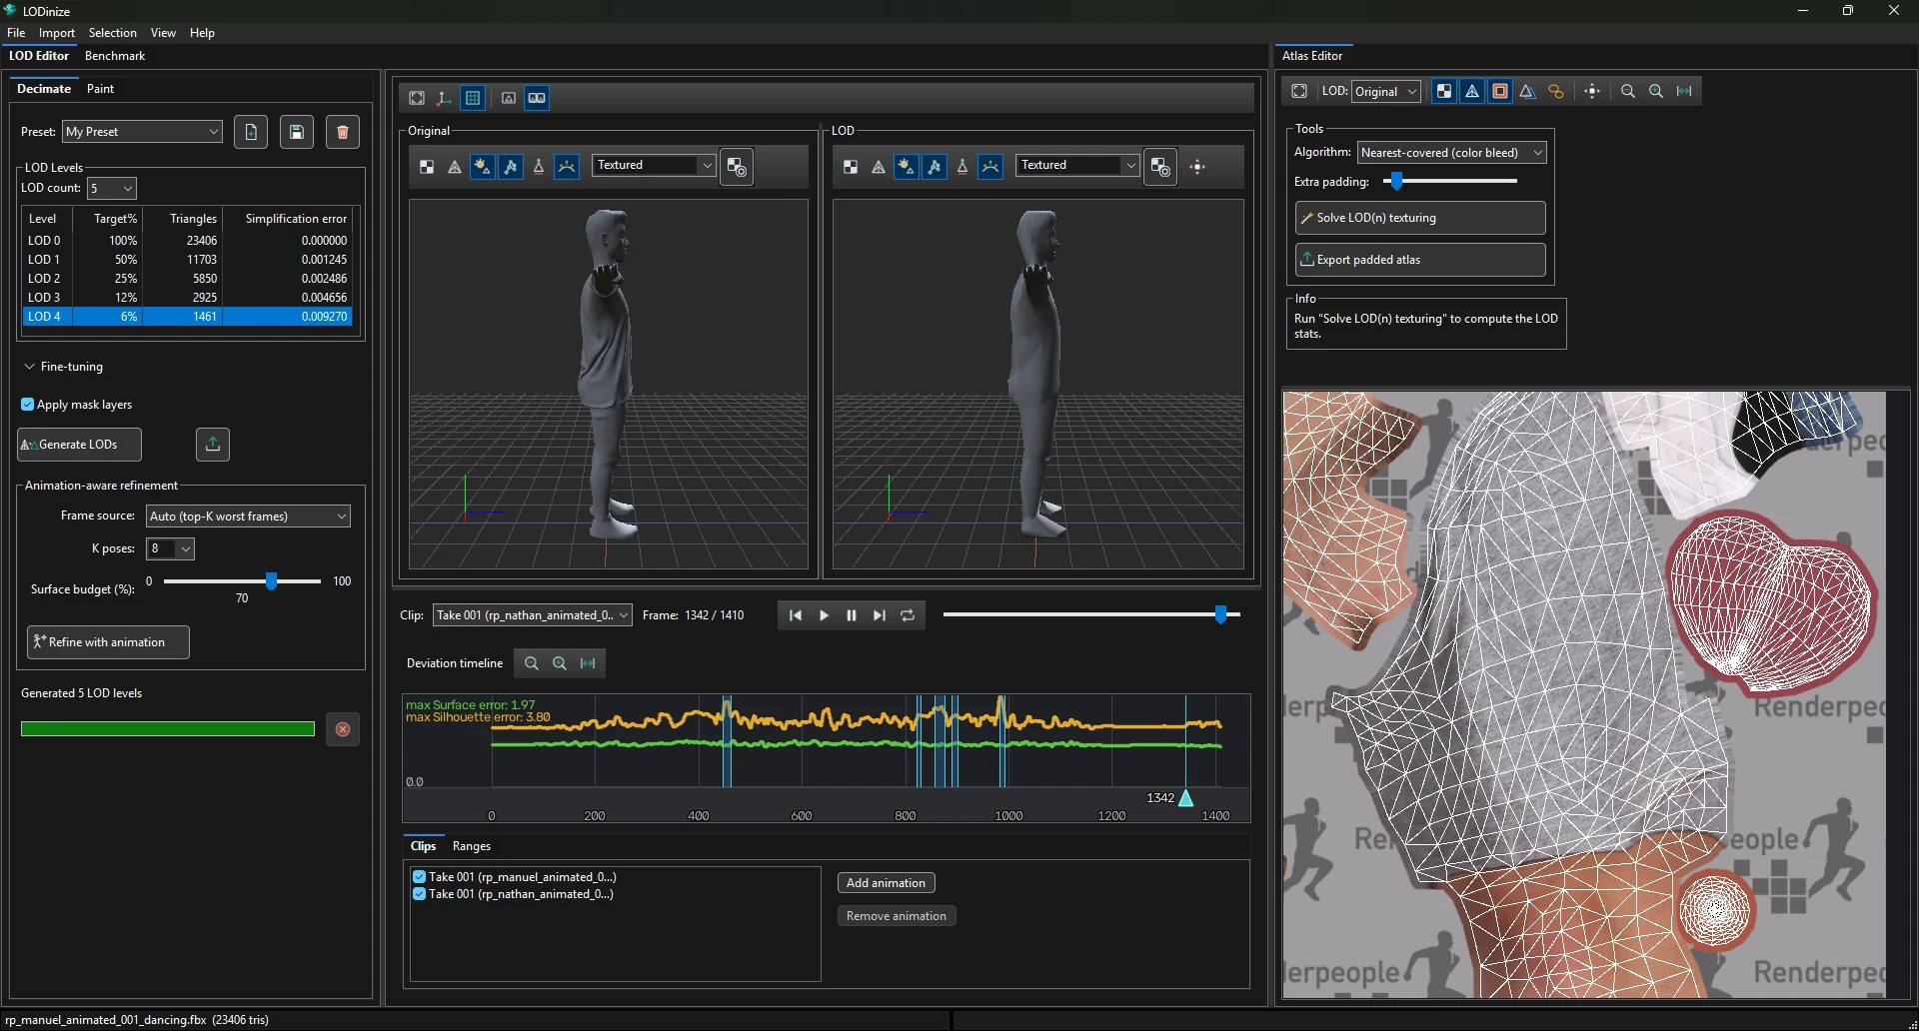Uncheck the rp_nathan_animated clip checkbox
This screenshot has width=1919, height=1031.
420,894
